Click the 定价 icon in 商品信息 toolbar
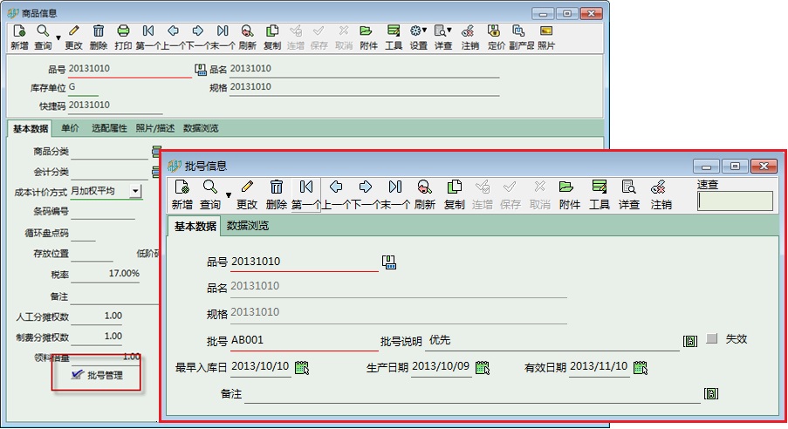This screenshot has height=429, width=788. 496,31
